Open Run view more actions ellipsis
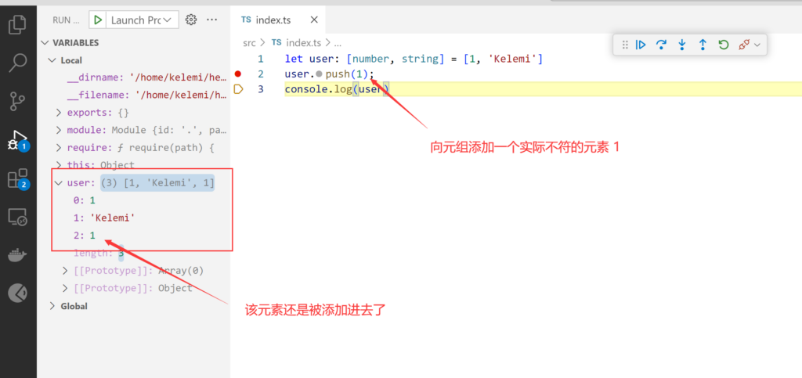This screenshot has height=378, width=802. [x=211, y=20]
